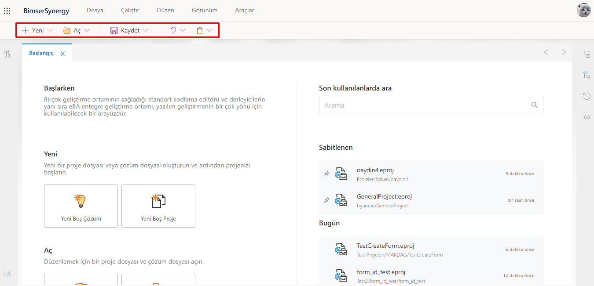The width and height of the screenshot is (594, 286).
Task: Open the glasses icon in right sidebar
Action: (587, 117)
